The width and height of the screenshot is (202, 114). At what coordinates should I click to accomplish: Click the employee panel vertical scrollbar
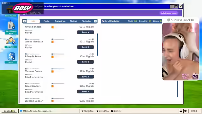point(177,89)
